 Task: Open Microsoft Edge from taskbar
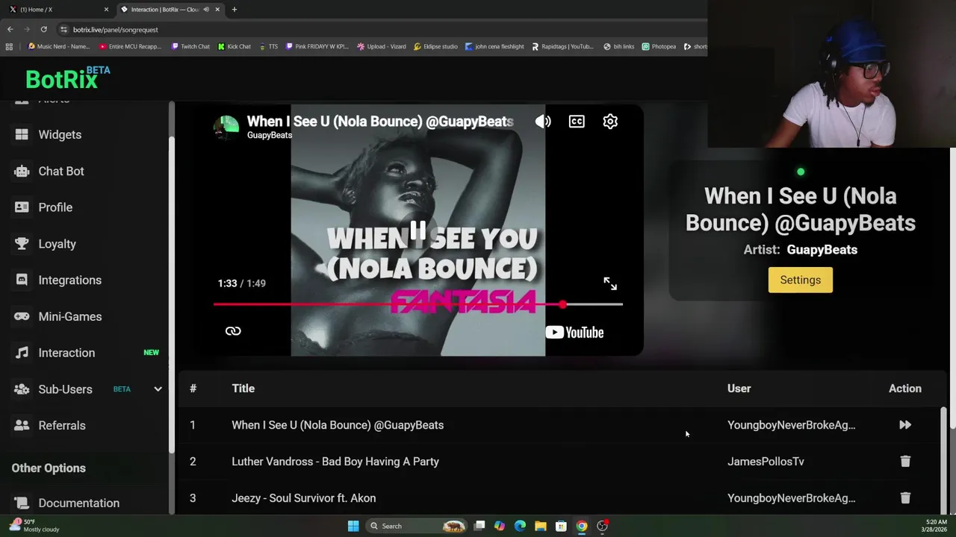520,526
